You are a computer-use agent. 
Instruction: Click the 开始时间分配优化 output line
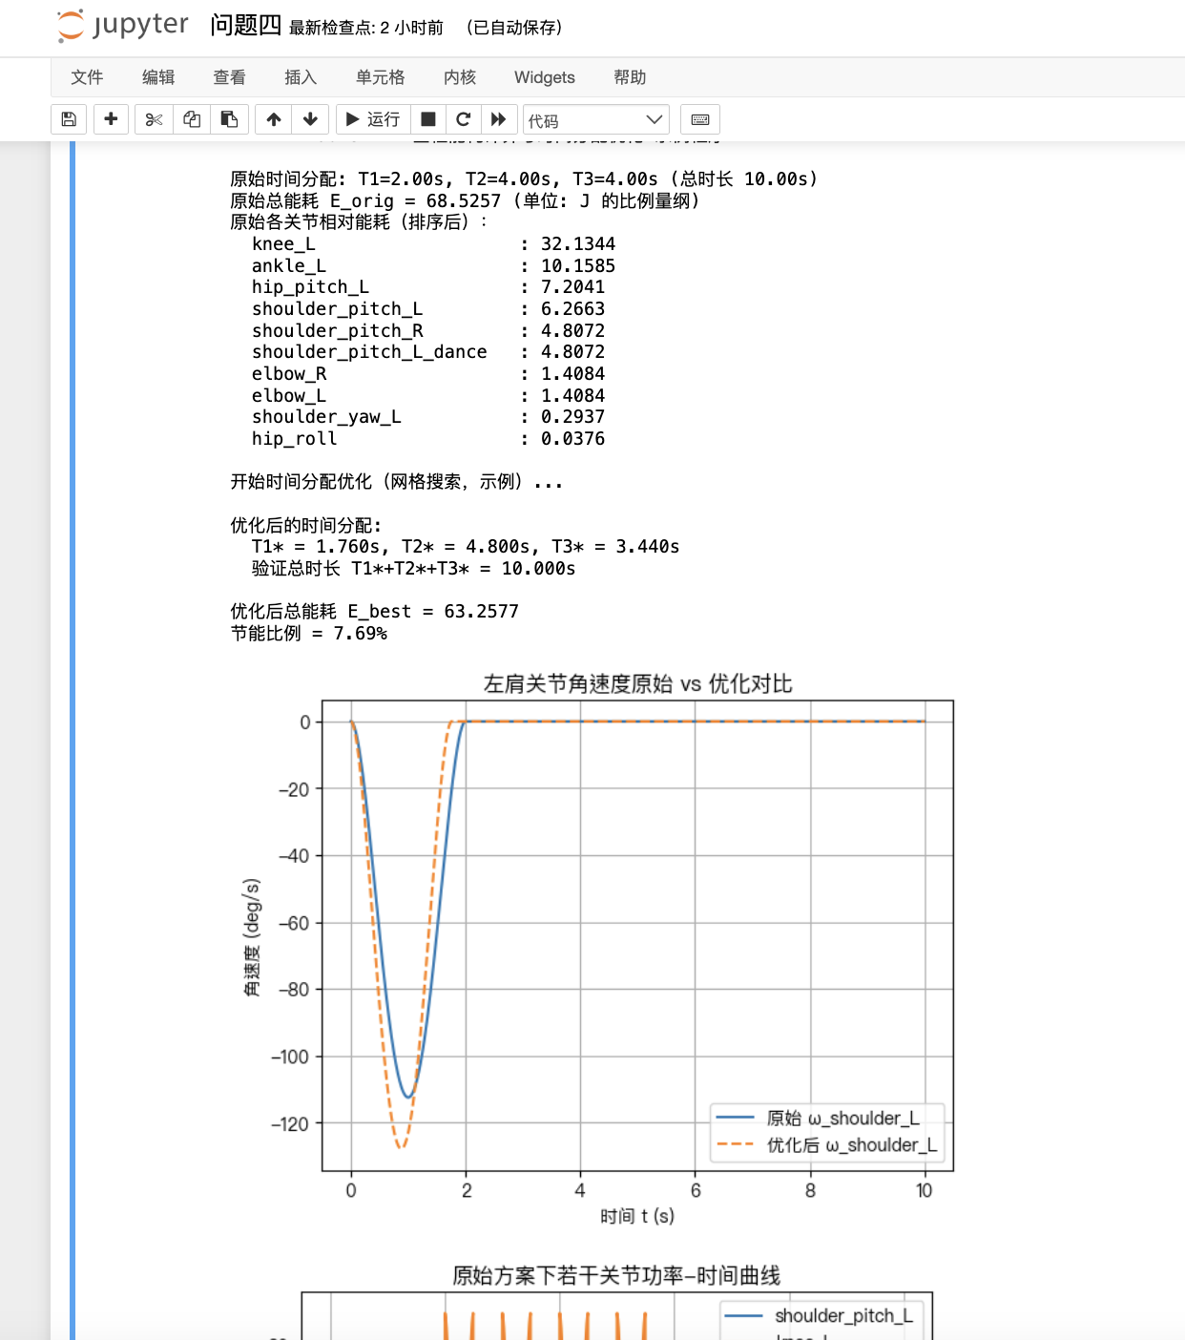click(397, 482)
